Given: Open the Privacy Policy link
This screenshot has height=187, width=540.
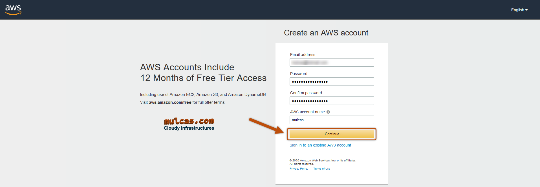Looking at the screenshot, I should (299, 169).
